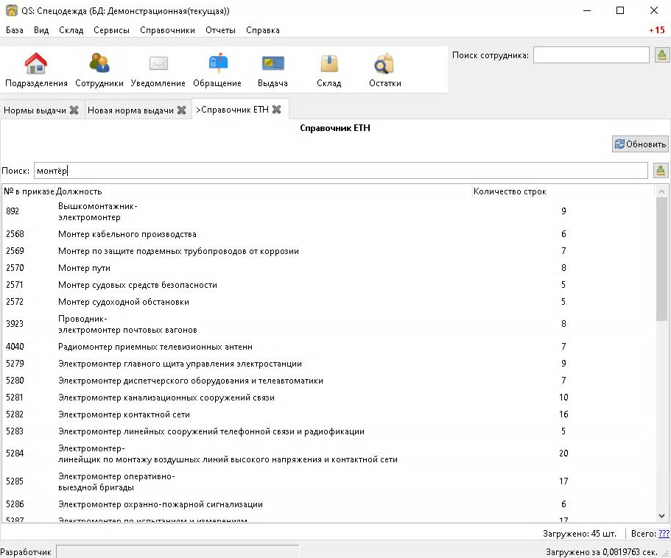The image size is (671, 558).
Task: Click the scroll up arrow of the list
Action: [x=661, y=191]
